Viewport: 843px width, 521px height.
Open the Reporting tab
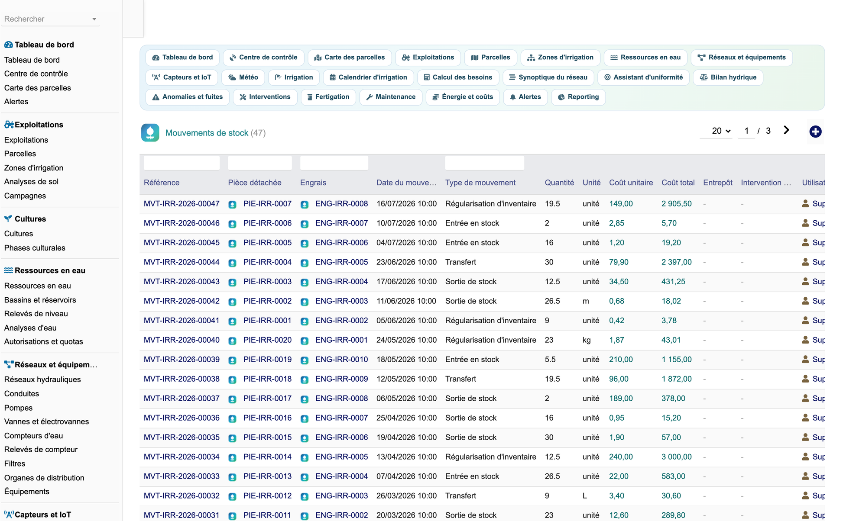[578, 97]
